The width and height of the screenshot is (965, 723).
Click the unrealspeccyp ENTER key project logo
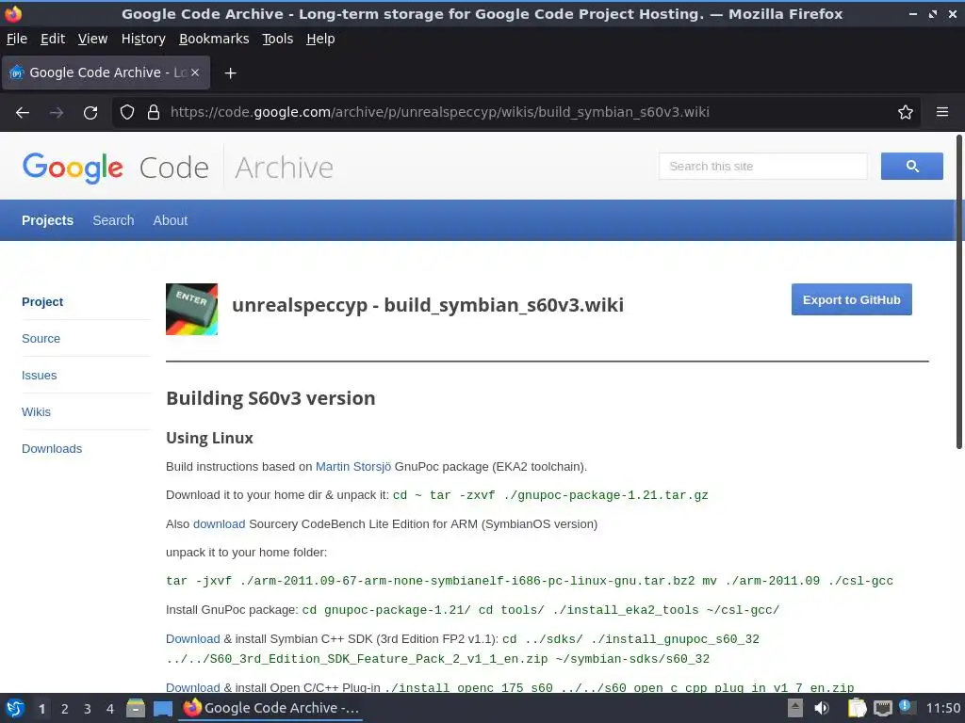click(x=191, y=309)
